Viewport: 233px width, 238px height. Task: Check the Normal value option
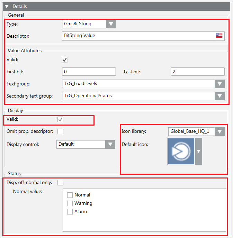[x=70, y=195]
